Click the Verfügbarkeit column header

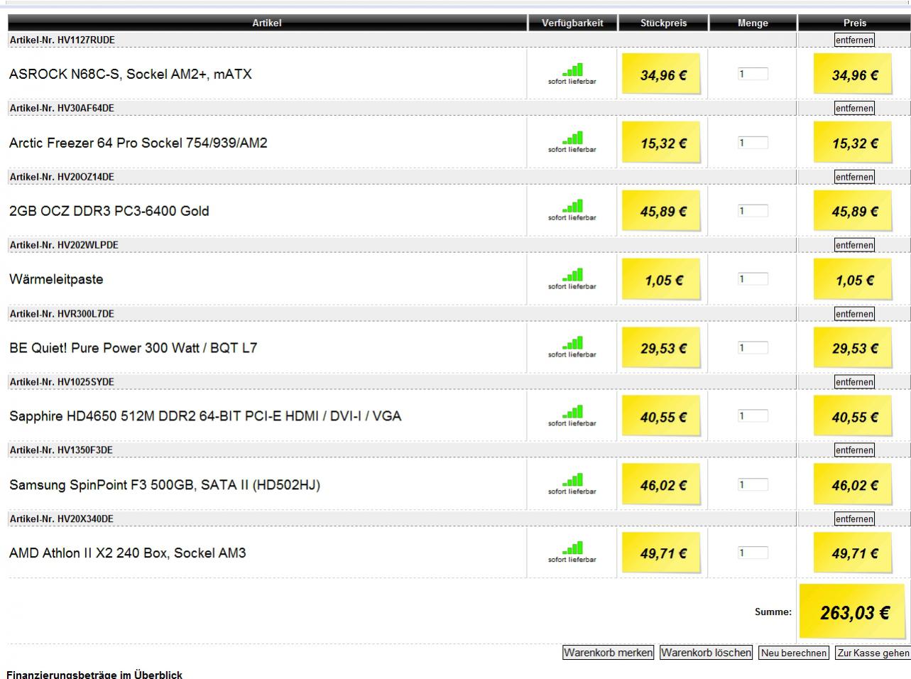click(x=572, y=23)
